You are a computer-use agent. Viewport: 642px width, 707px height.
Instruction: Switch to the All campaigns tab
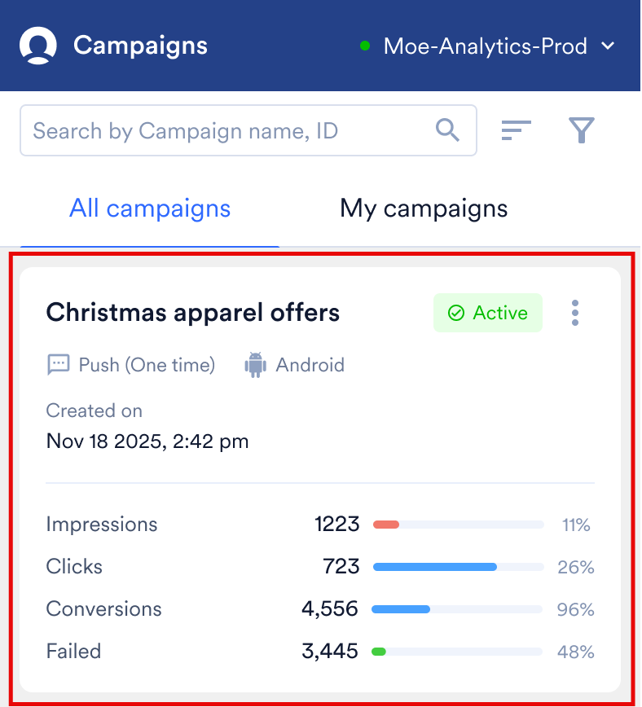click(x=150, y=209)
